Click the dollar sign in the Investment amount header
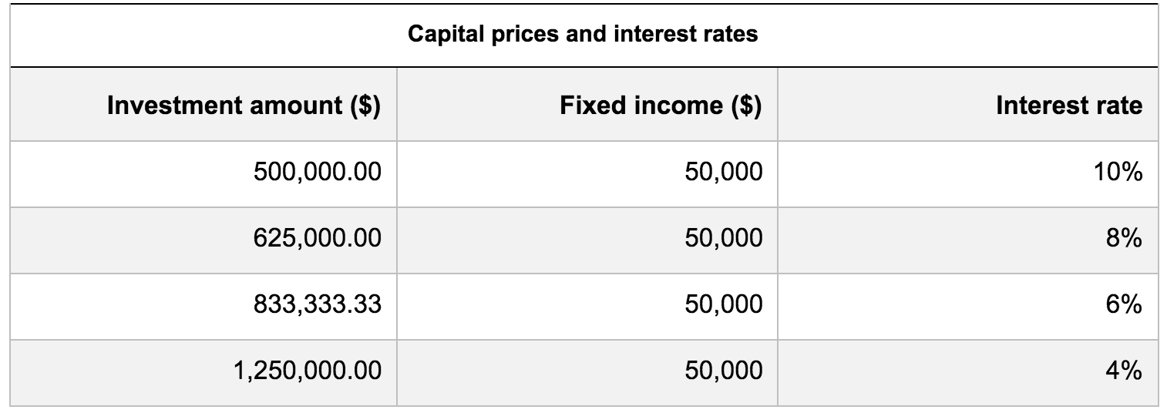Screen dimensions: 1167x413 pyautogui.click(x=365, y=106)
